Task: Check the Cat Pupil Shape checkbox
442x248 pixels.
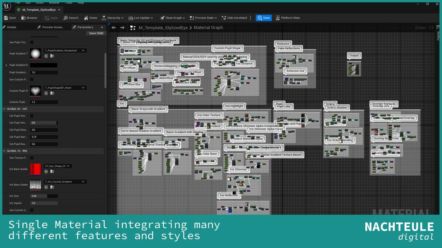Action: [32, 116]
